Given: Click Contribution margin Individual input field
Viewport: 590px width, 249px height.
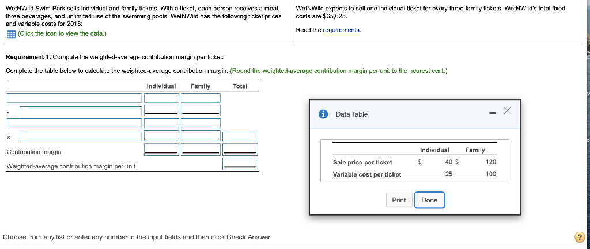Looking at the screenshot, I should [x=162, y=149].
